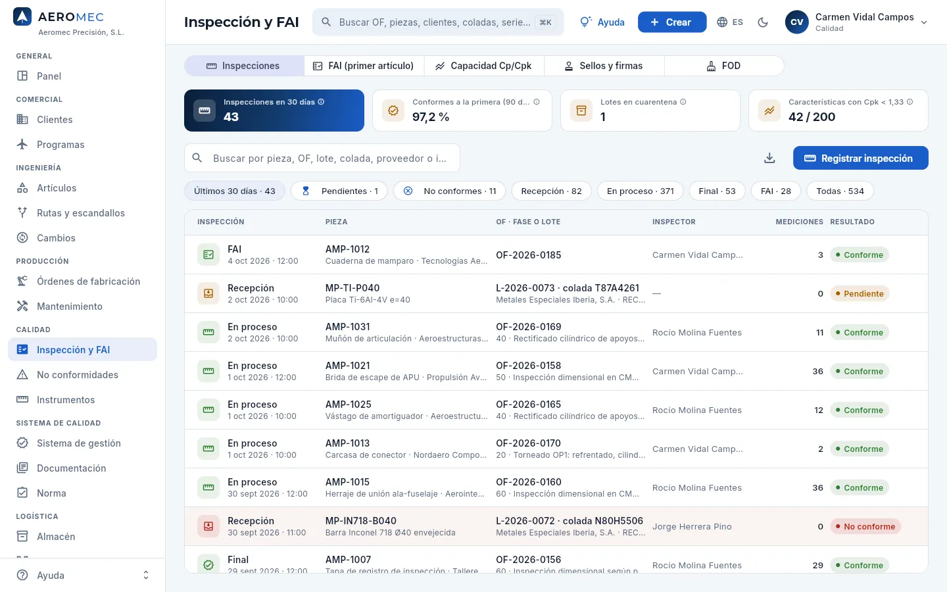The image size is (947, 592).
Task: Click search magnifier in top bar
Action: tap(326, 22)
